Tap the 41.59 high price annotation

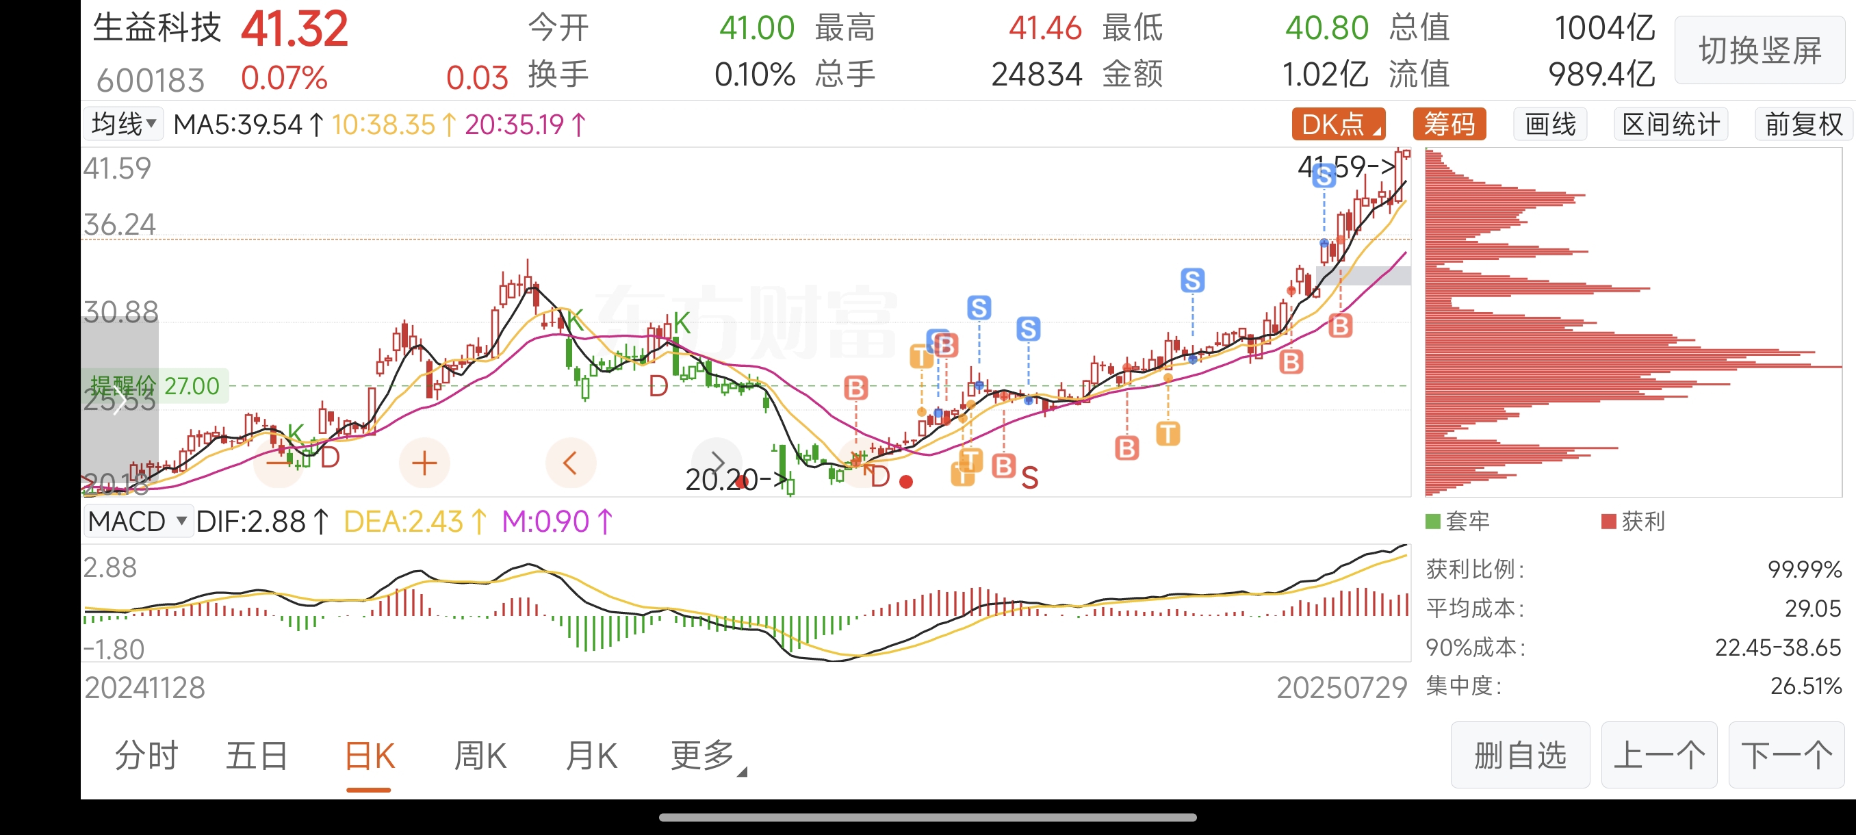pyautogui.click(x=1347, y=166)
